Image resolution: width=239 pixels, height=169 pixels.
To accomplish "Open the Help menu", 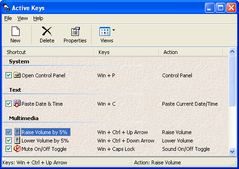I will pos(38,18).
